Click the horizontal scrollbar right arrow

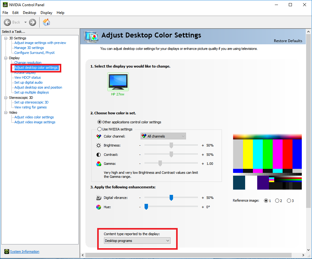click(303, 255)
